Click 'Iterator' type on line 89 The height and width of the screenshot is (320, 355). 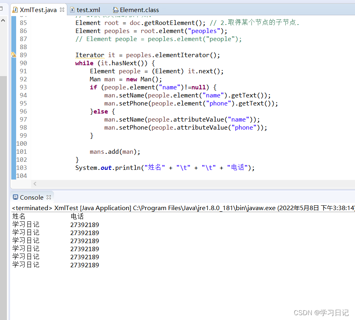pyautogui.click(x=89, y=55)
